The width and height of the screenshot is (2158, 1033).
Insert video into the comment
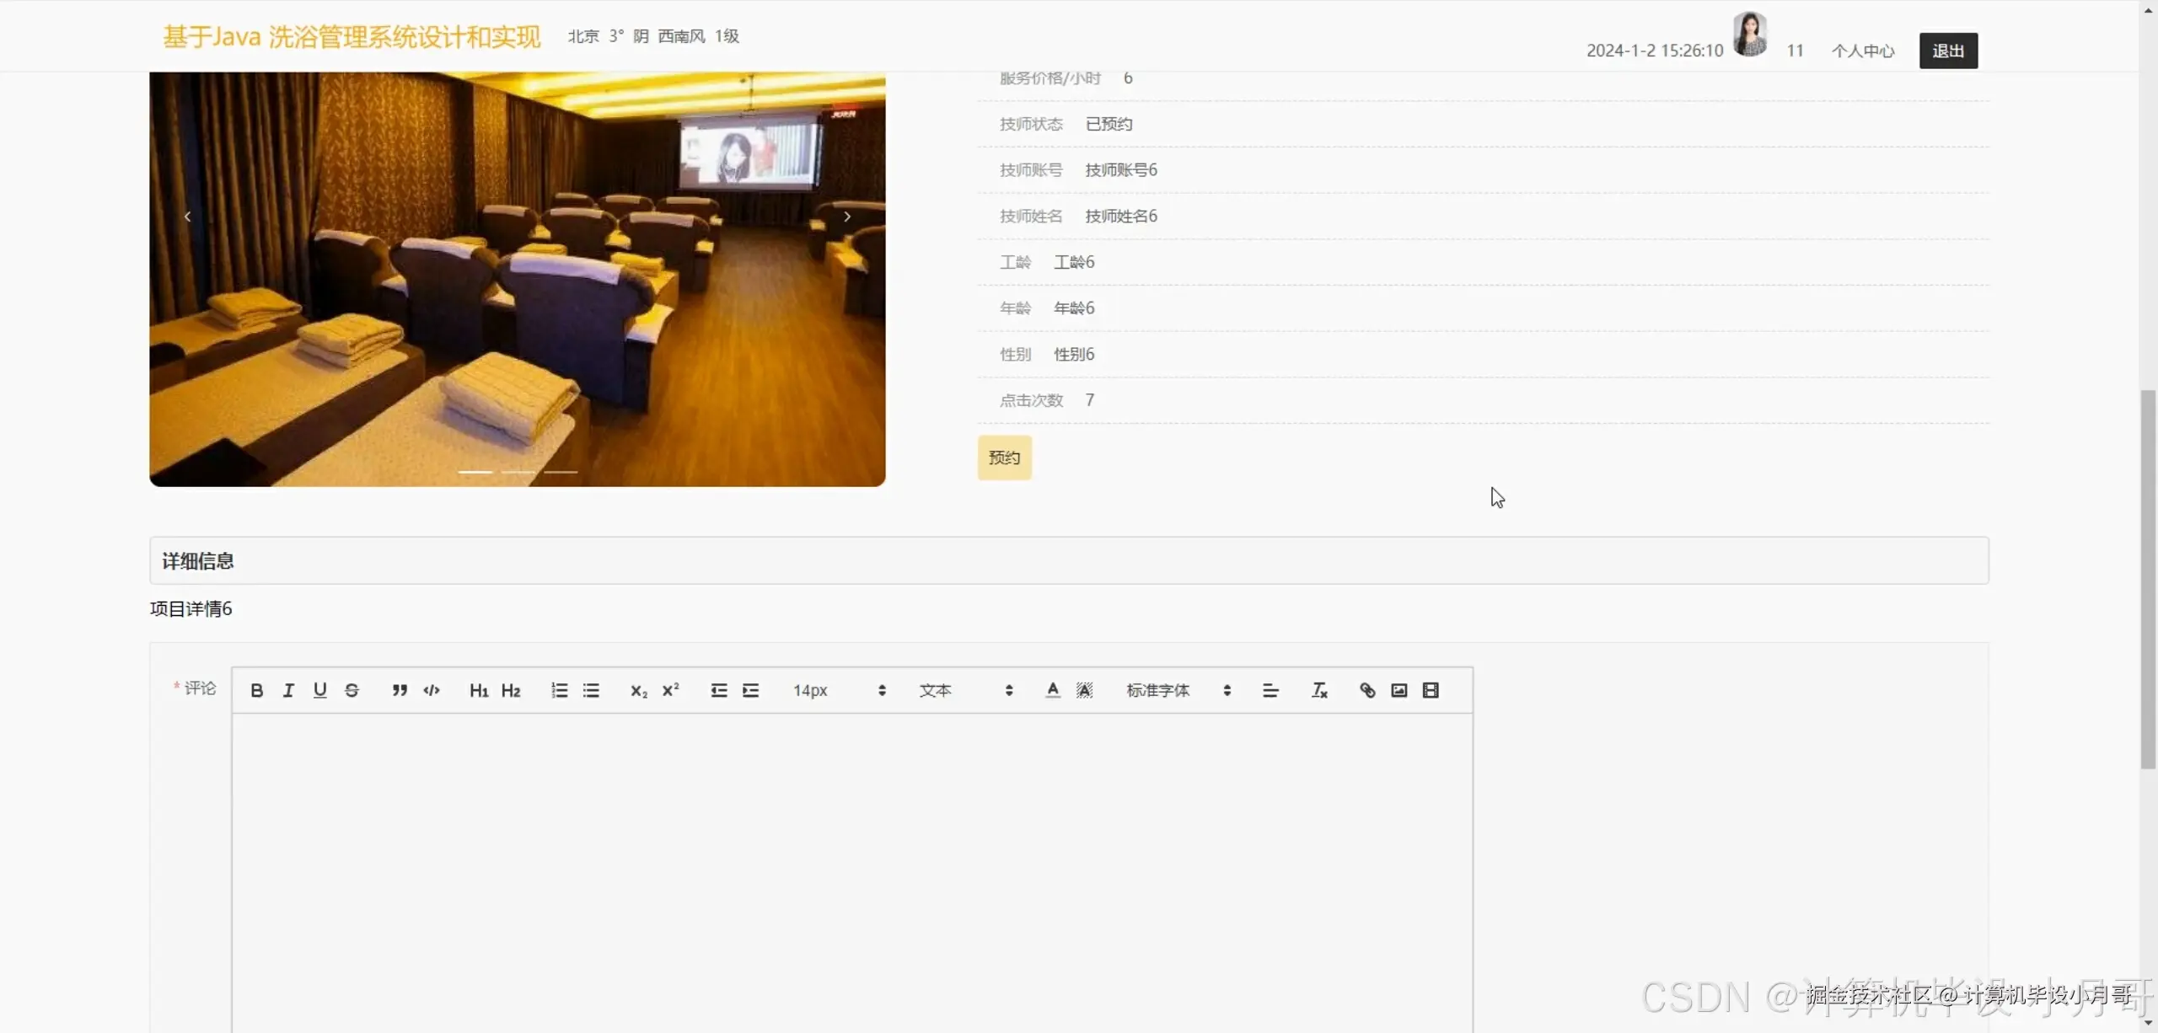tap(1431, 690)
